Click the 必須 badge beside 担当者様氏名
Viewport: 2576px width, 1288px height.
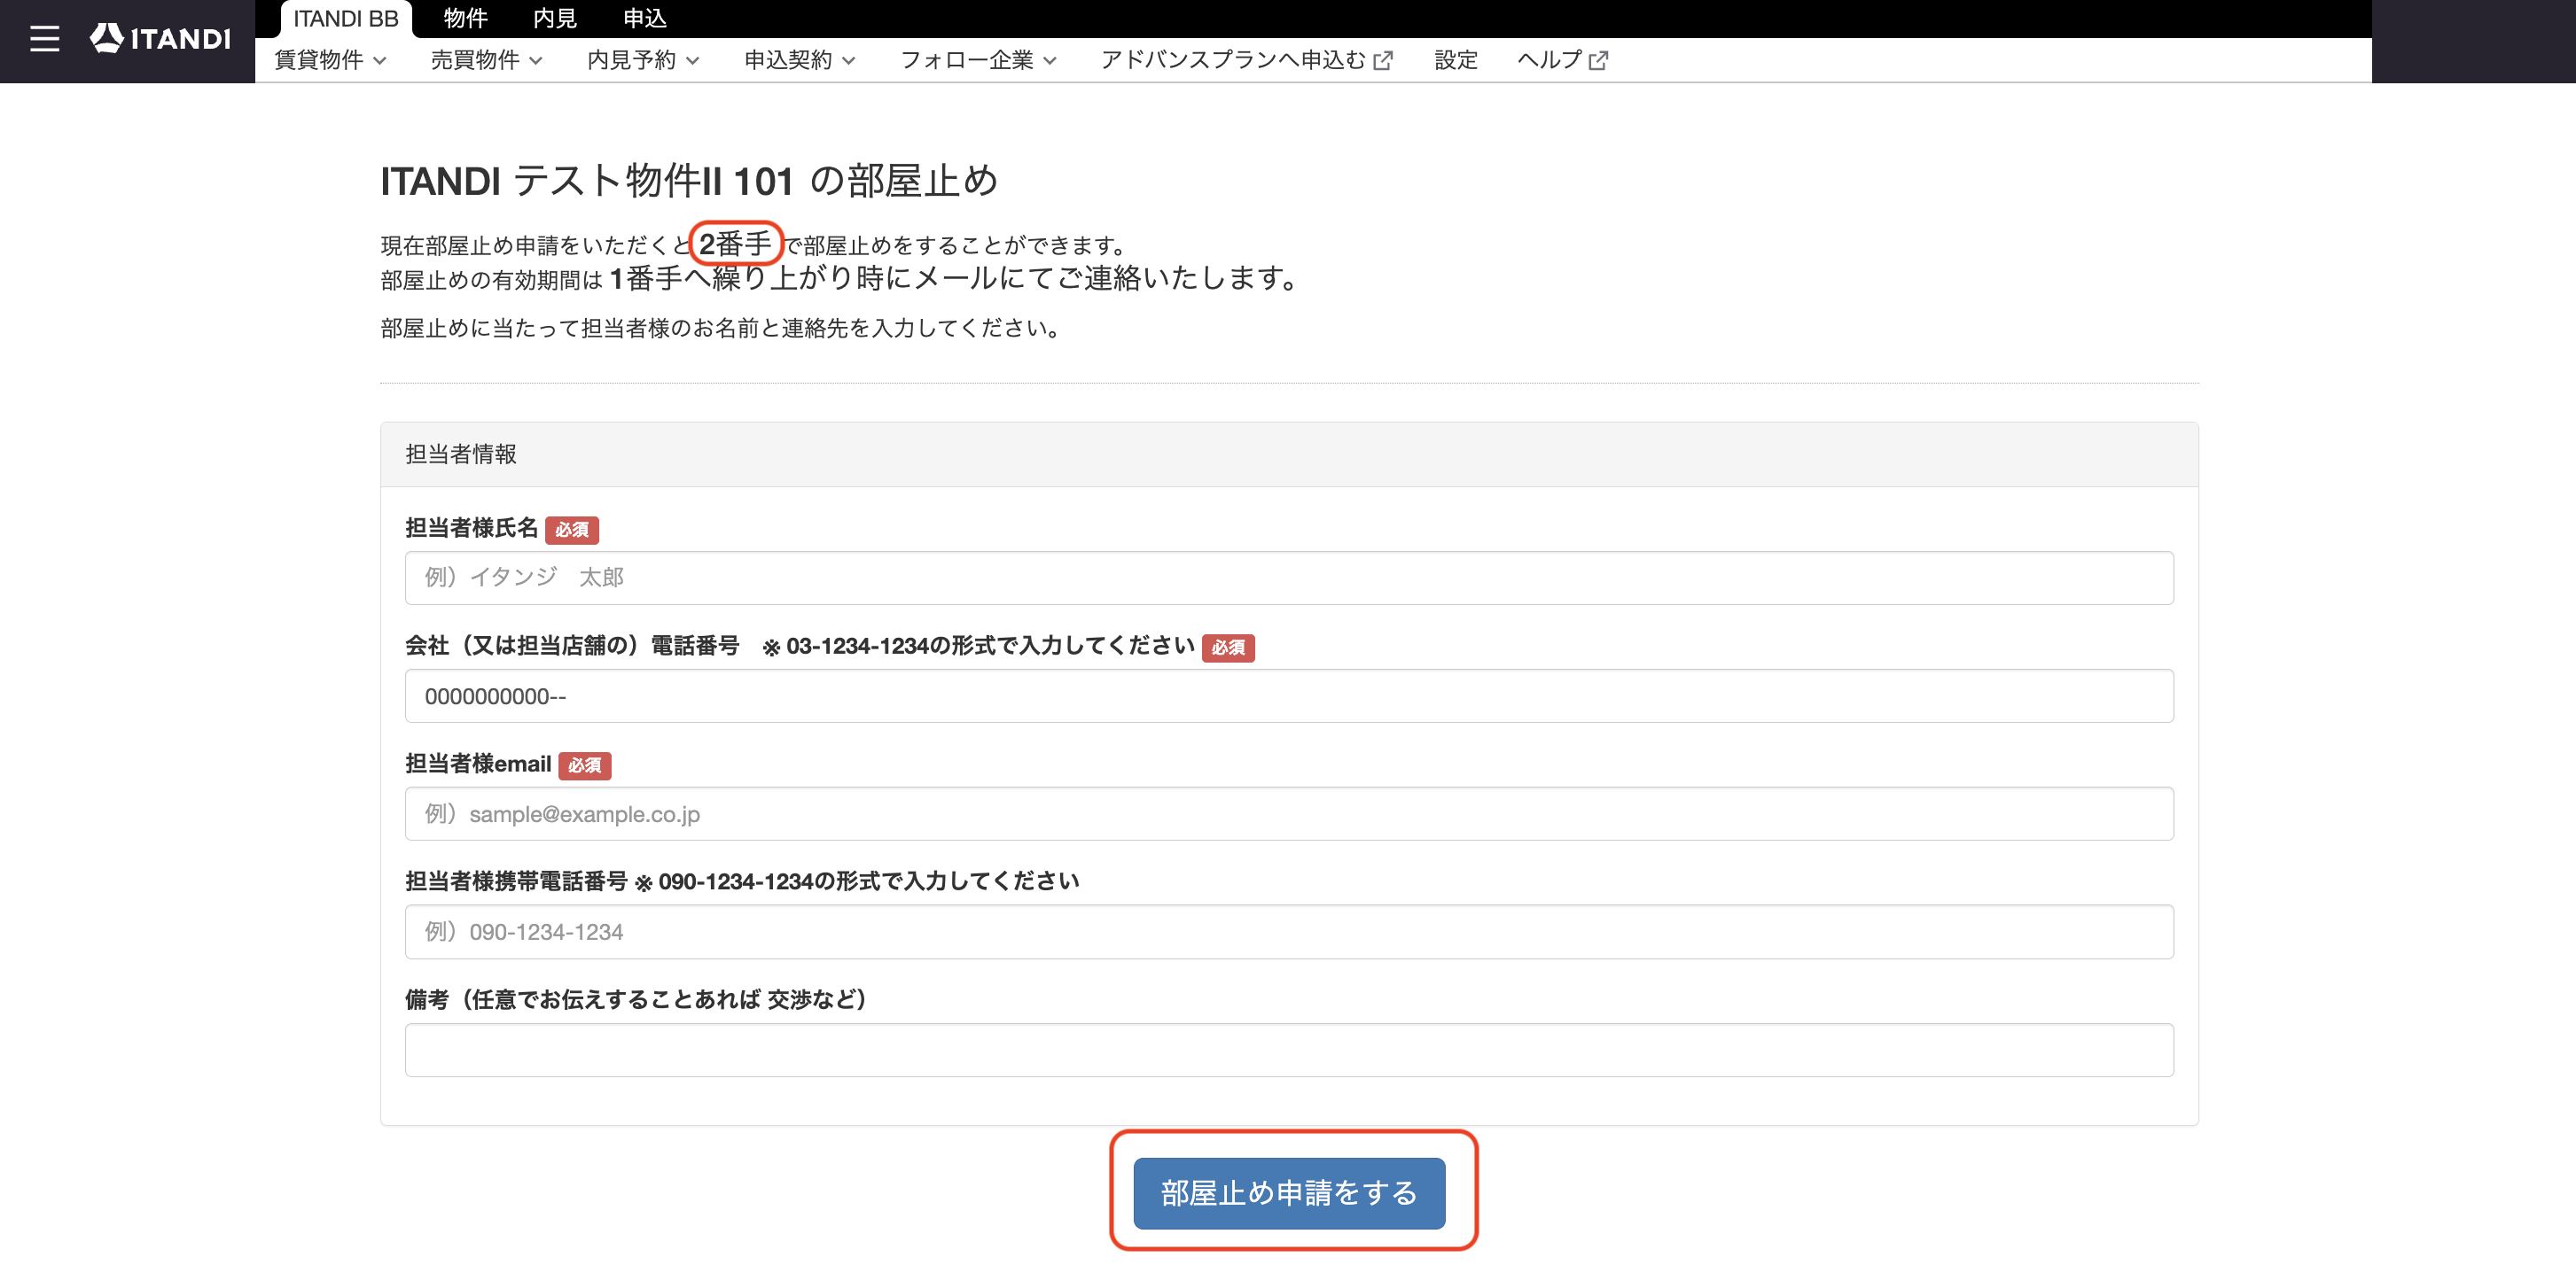click(x=572, y=530)
